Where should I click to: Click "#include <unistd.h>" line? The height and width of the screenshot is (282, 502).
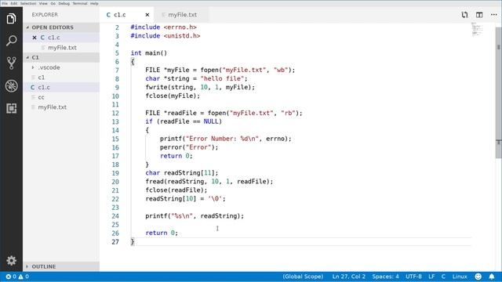coord(166,36)
